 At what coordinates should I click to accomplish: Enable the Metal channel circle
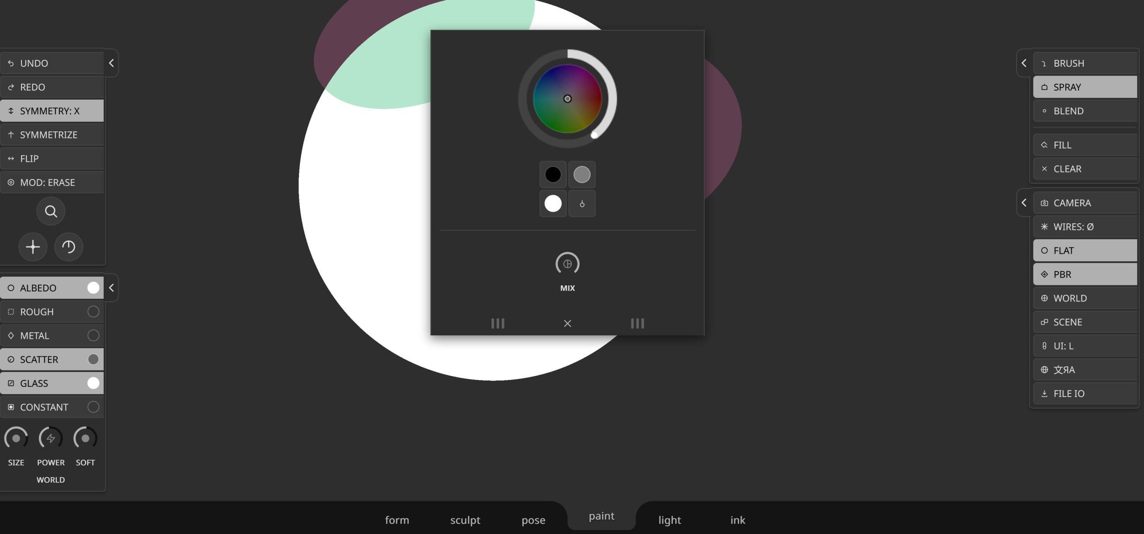click(93, 335)
